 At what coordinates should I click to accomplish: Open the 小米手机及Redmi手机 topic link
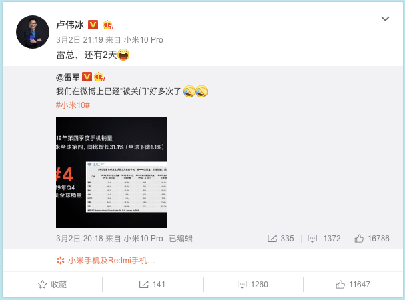[x=105, y=261]
